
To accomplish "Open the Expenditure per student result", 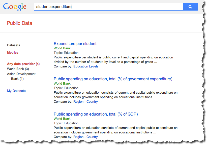I will coord(75,44).
